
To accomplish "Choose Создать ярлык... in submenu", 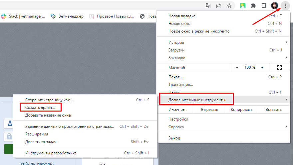I will (85, 108).
